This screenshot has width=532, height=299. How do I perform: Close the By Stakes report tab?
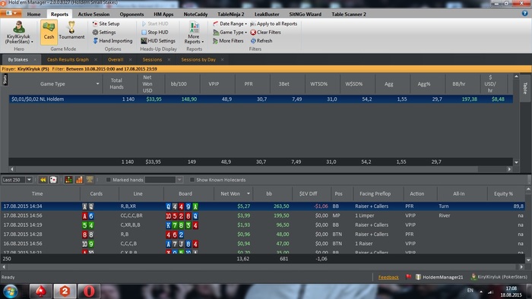(x=35, y=60)
